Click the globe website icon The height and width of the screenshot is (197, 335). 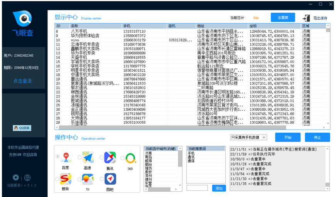click(27, 178)
